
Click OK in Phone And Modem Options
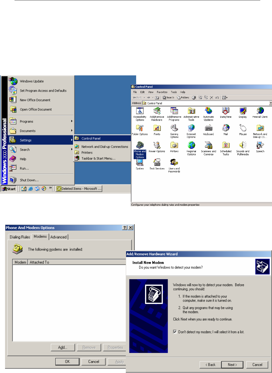(x=67, y=362)
